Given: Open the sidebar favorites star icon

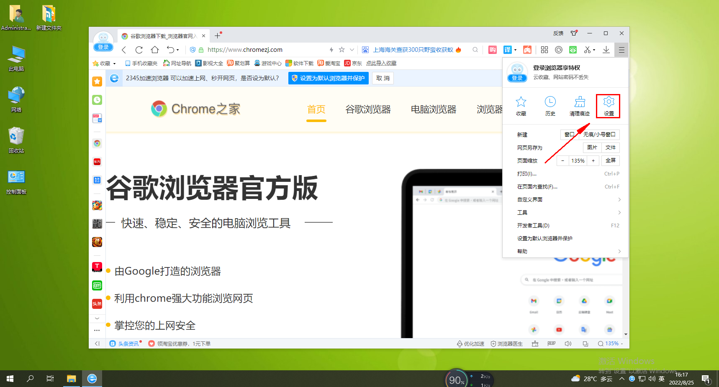Looking at the screenshot, I should click(x=97, y=81).
